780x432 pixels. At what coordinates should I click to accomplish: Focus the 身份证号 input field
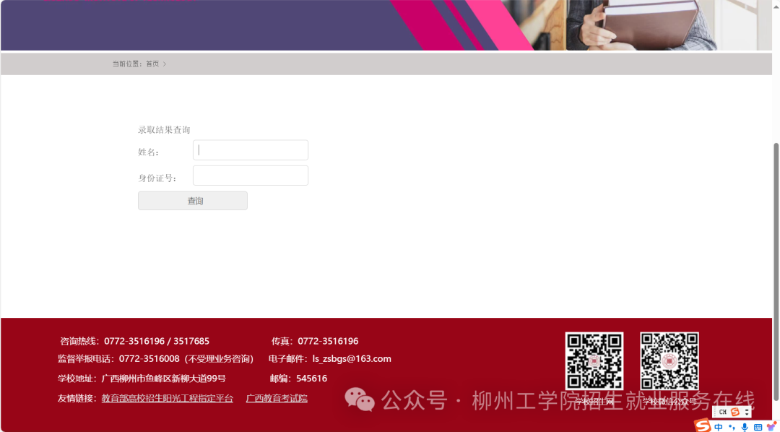pos(251,176)
